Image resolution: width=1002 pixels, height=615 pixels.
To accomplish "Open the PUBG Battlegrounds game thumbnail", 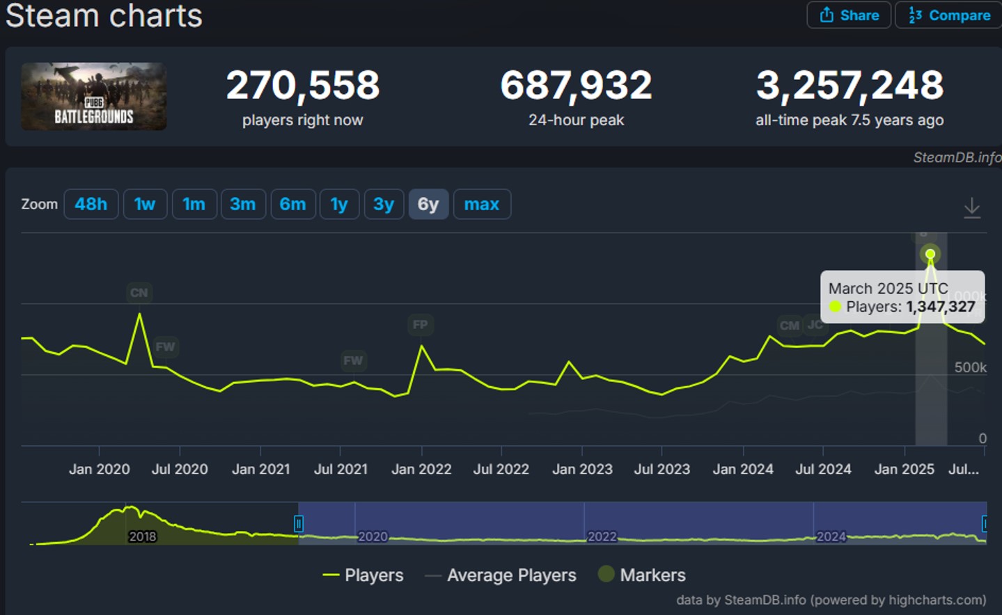I will coord(94,97).
